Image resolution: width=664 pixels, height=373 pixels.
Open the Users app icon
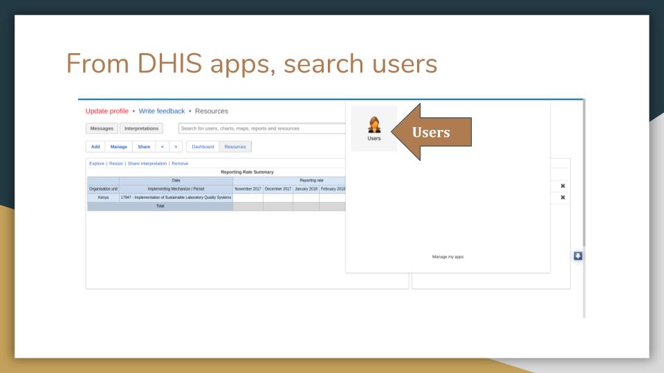(374, 128)
